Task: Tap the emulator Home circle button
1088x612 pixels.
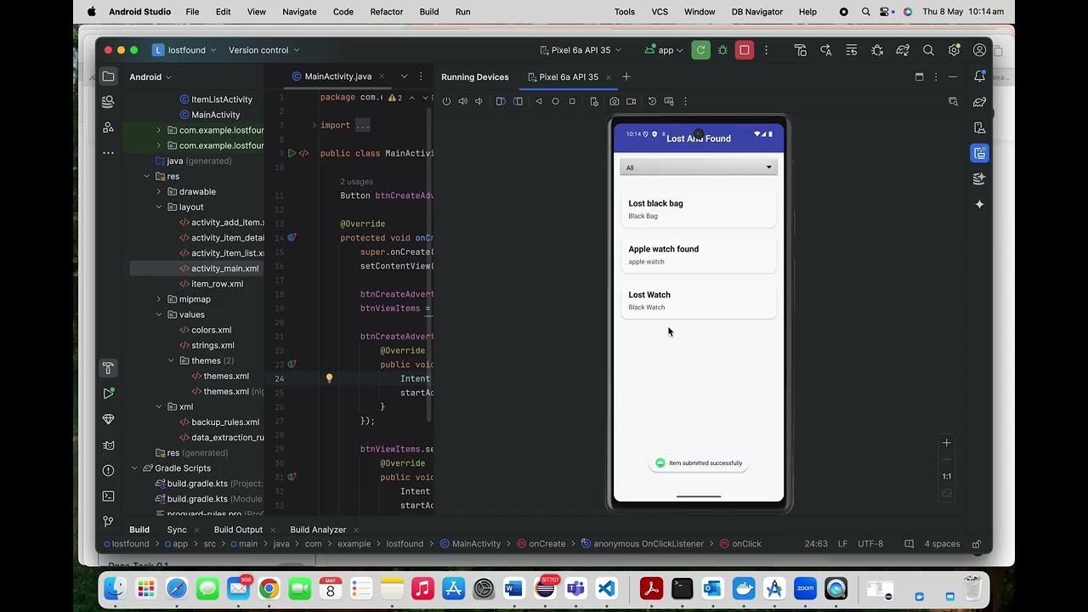Action: [556, 101]
